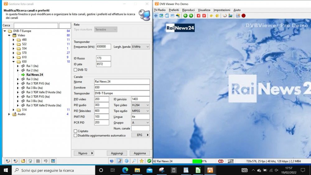Collapse the 650 folder in the tree
311x175 pixels.
(x=13, y=62)
